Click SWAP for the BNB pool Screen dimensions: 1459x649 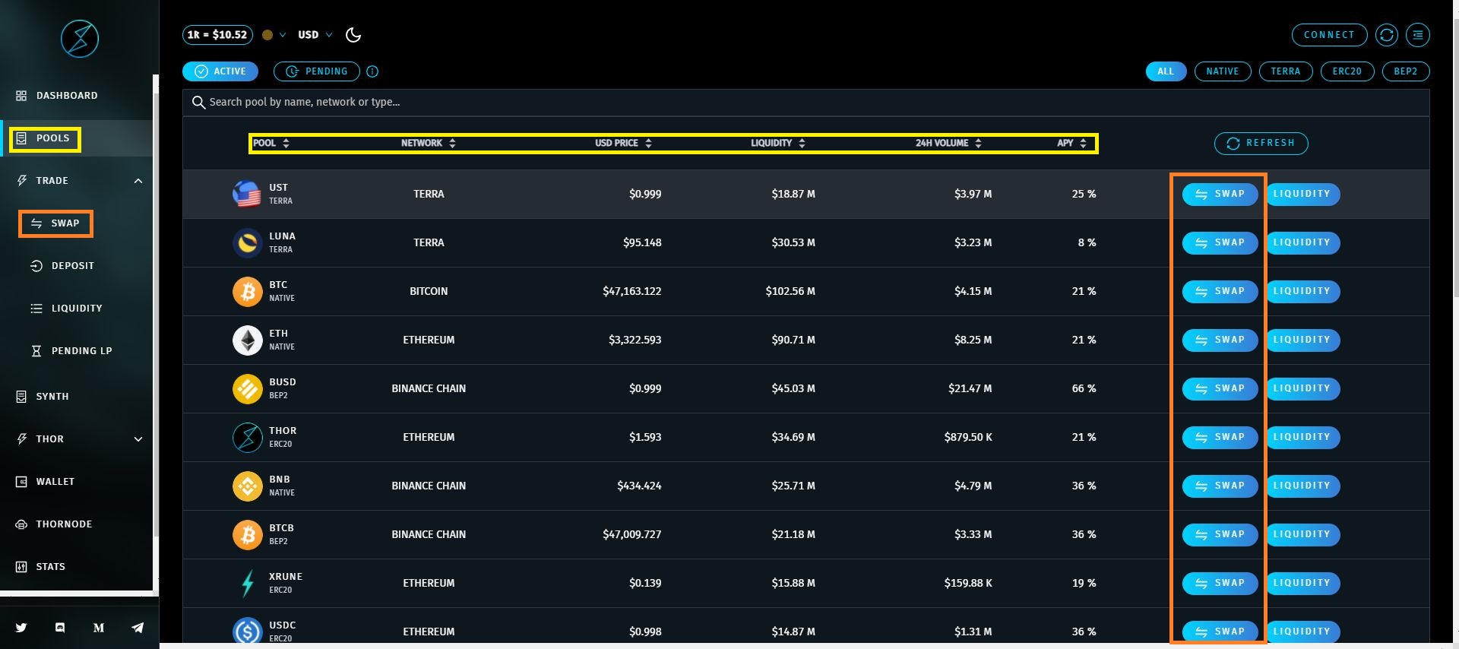[x=1220, y=486]
